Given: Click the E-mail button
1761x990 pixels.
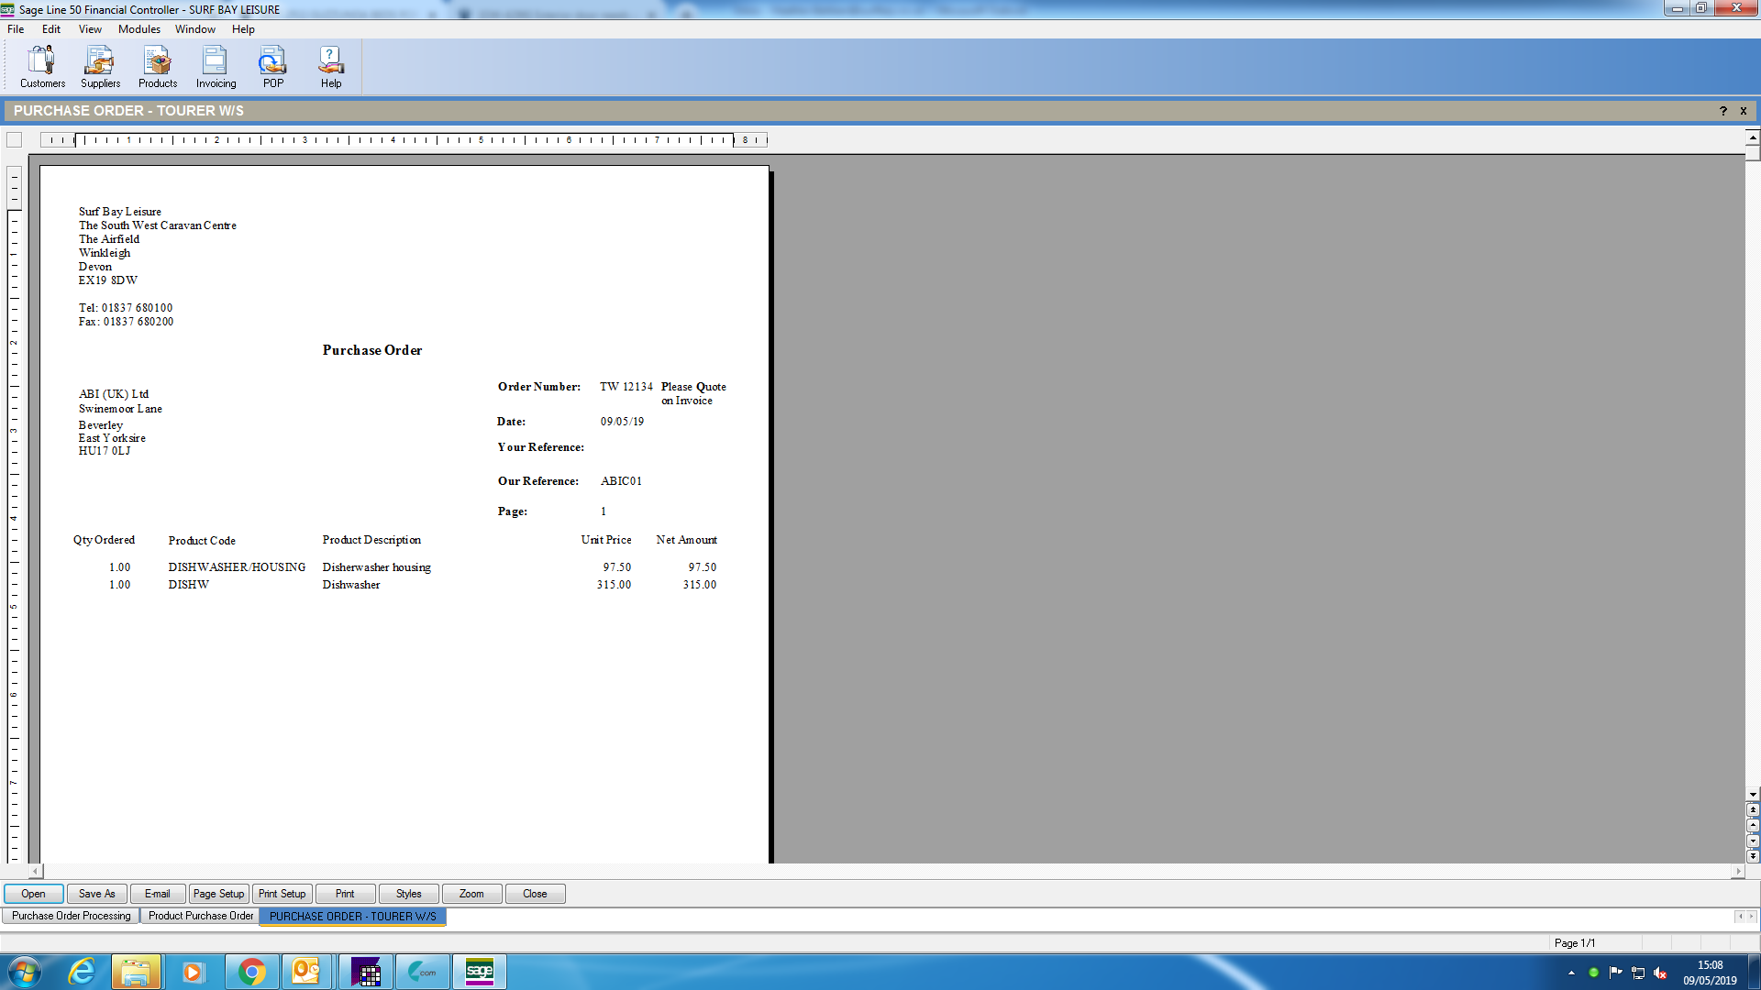Looking at the screenshot, I should tap(158, 894).
